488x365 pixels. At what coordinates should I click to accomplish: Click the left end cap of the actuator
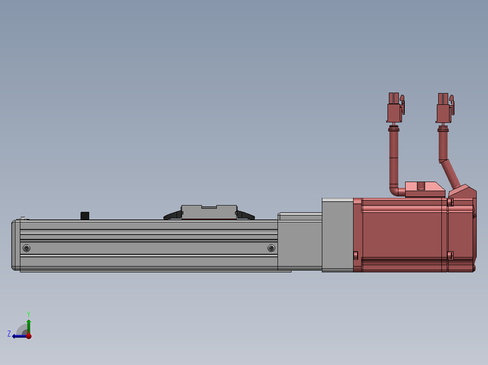point(15,245)
